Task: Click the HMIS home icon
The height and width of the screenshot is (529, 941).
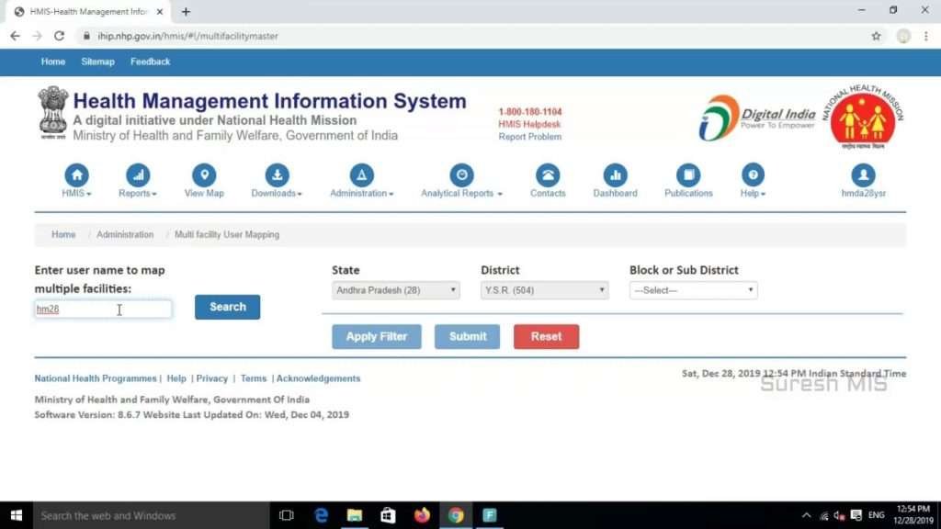Action: pos(76,174)
